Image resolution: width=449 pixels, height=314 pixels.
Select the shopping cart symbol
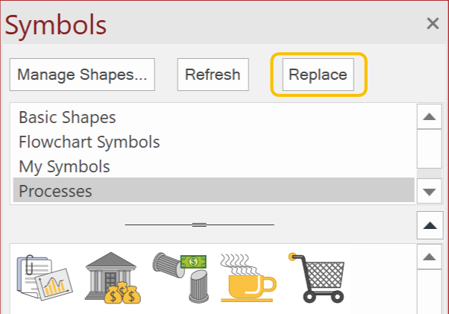click(317, 277)
